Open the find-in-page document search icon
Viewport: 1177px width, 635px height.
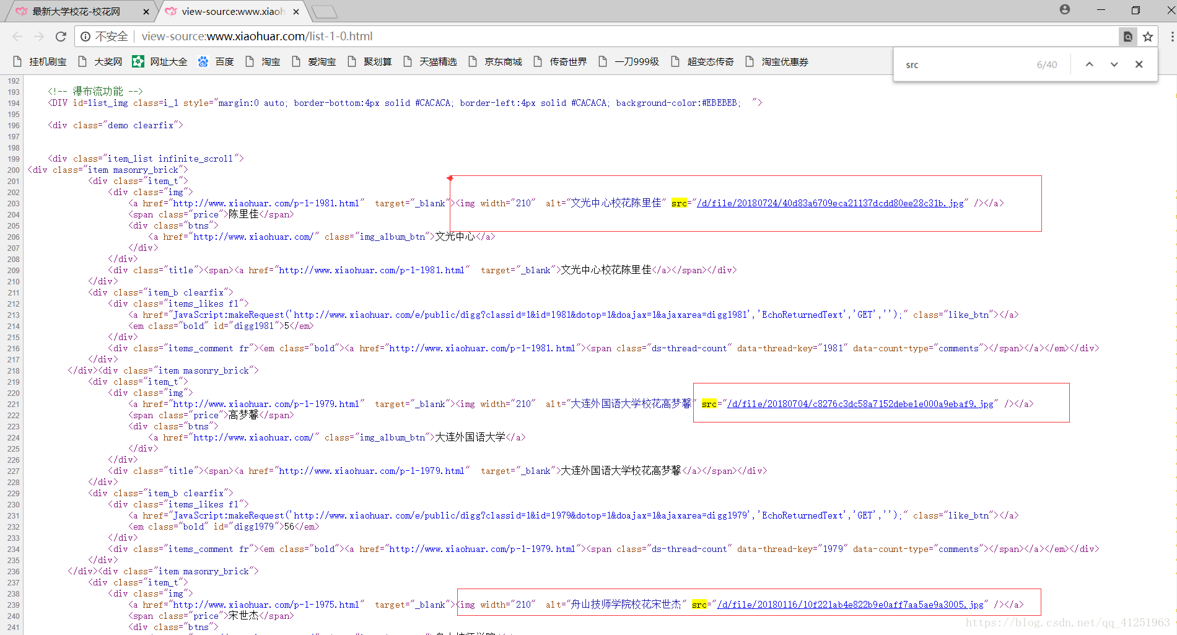1128,36
